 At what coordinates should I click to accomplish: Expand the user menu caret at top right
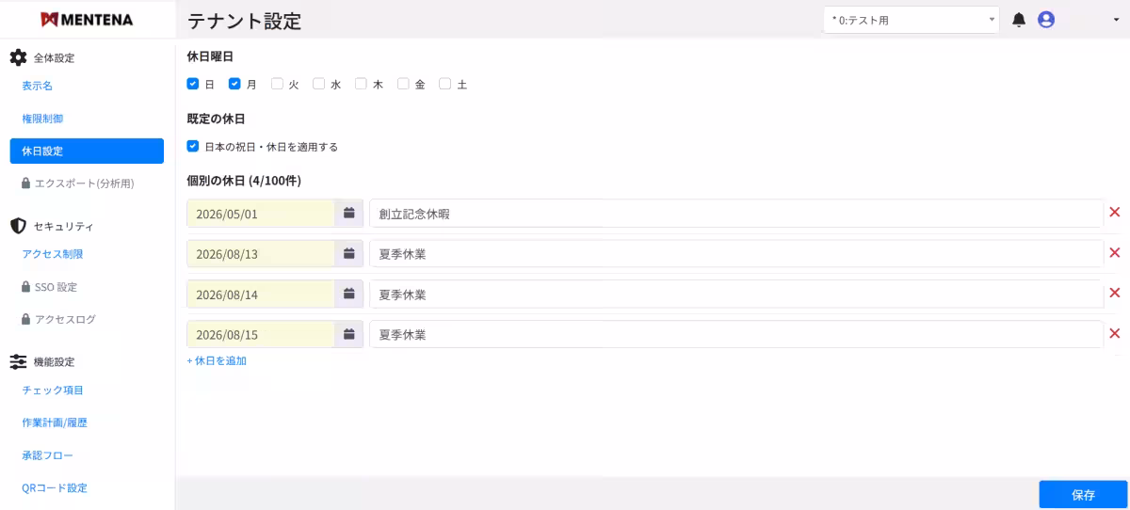pos(1116,20)
